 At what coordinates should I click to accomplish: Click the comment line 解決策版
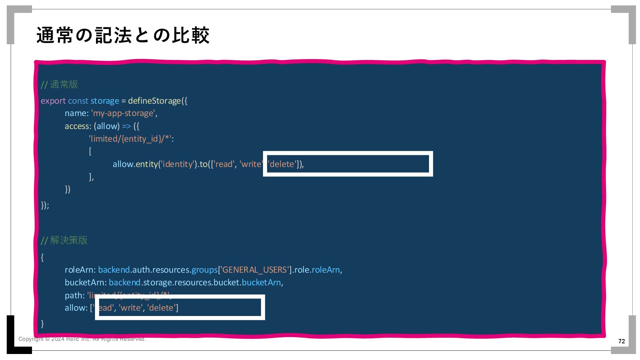coord(64,240)
